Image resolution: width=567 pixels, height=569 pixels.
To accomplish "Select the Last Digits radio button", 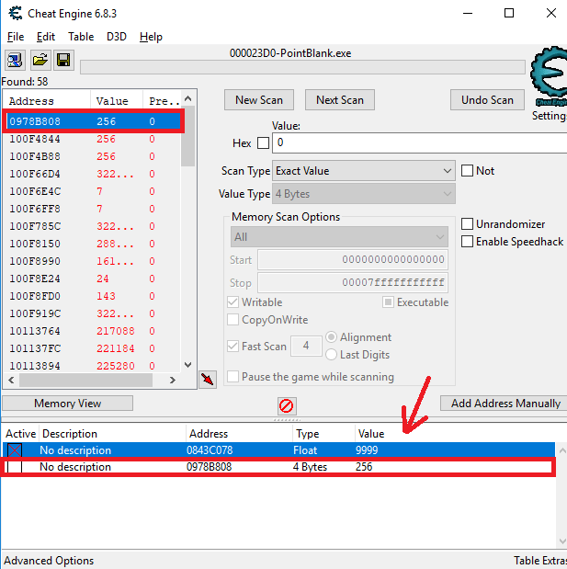I will pos(331,355).
